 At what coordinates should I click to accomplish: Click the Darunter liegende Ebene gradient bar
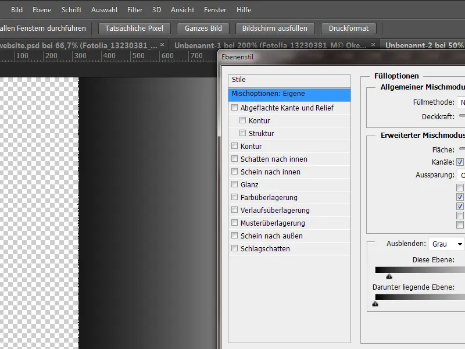[x=420, y=297]
